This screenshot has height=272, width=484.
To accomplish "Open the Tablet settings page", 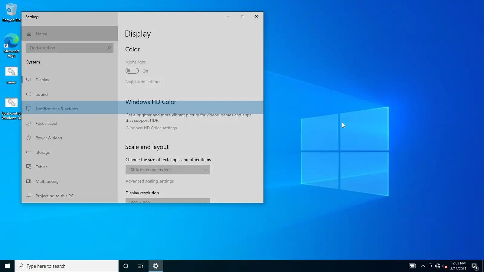I will [x=70, y=167].
